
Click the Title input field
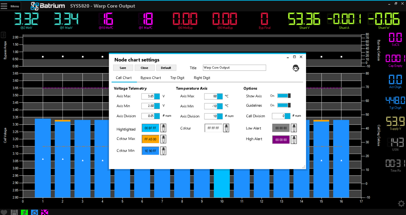click(234, 68)
